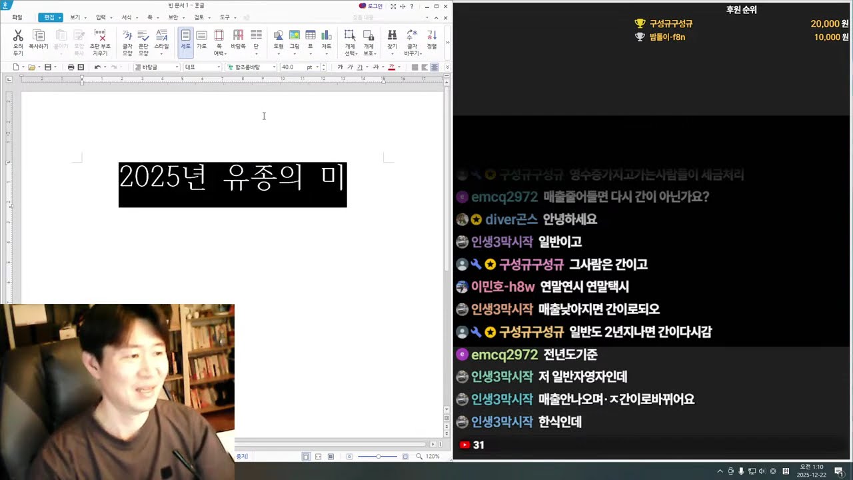Click the 120% zoom level
This screenshot has height=480, width=853.
tap(432, 457)
